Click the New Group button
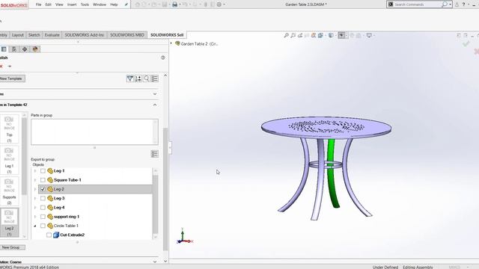This screenshot has height=269, width=479. coord(12,247)
